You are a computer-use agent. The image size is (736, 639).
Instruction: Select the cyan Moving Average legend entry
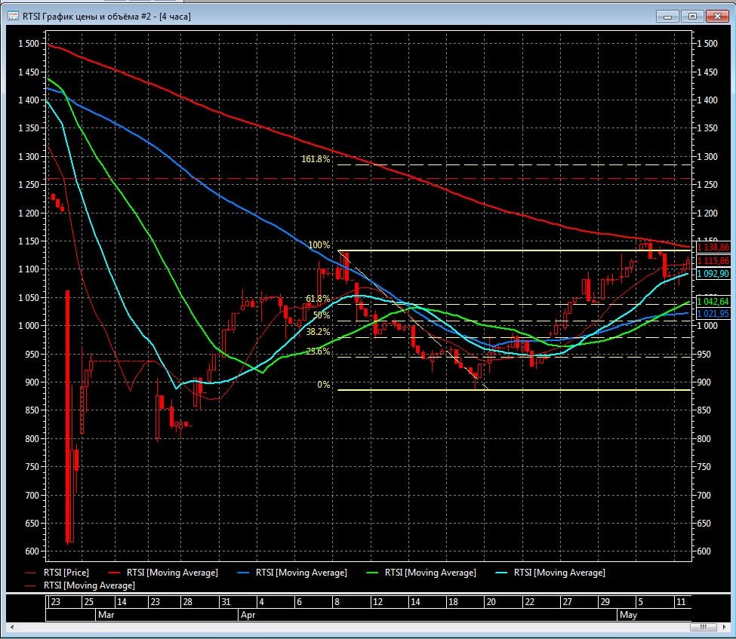[x=559, y=573]
